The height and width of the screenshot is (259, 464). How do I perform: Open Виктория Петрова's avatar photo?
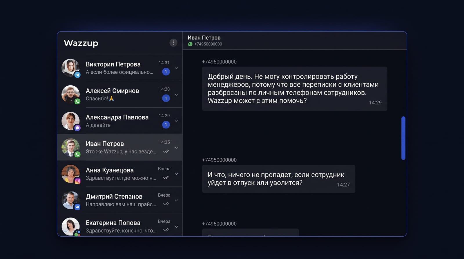click(x=70, y=68)
